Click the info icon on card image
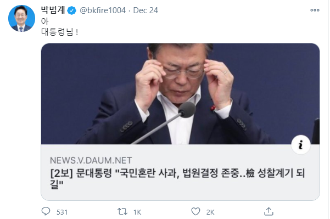The image size is (330, 219). coord(300,145)
